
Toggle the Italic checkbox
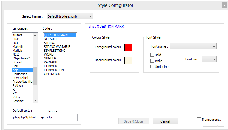tap(152, 61)
